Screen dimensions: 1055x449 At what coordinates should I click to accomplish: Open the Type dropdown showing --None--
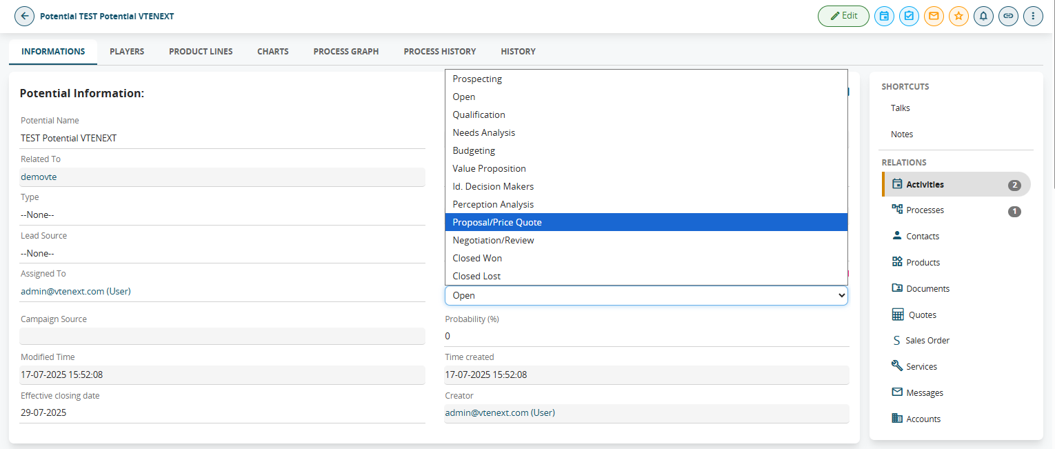[223, 215]
